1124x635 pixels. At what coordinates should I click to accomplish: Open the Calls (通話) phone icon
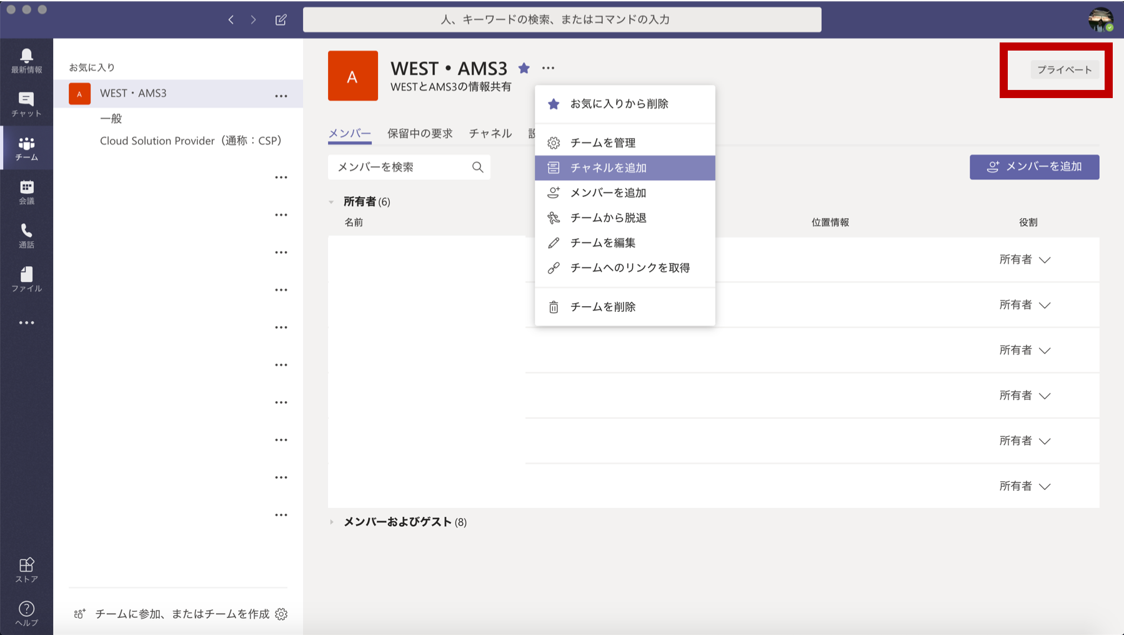[x=26, y=236]
